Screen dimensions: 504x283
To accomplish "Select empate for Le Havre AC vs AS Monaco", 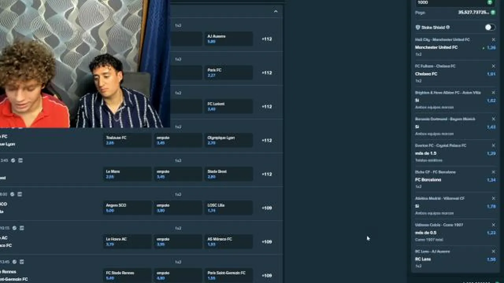I will [178, 241].
